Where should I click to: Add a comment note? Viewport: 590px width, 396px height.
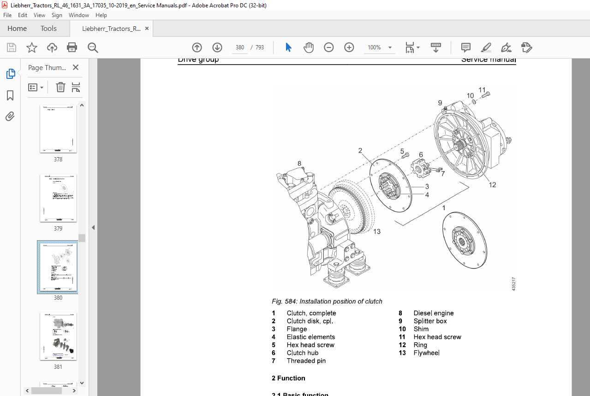pos(466,47)
